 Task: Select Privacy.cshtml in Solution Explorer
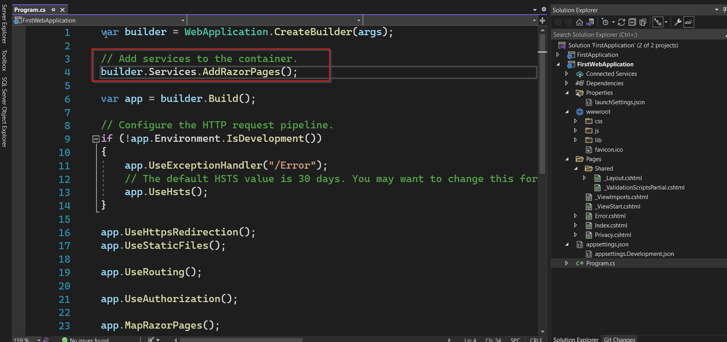point(613,235)
